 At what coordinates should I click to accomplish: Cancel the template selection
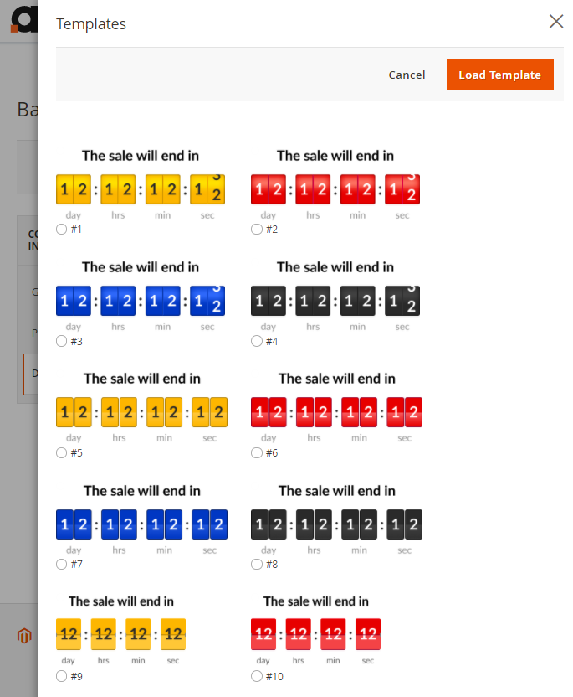tap(407, 75)
